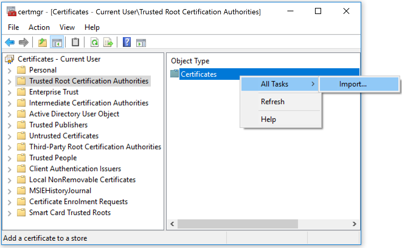Close the certmgr window
The image size is (402, 248).
pos(346,11)
